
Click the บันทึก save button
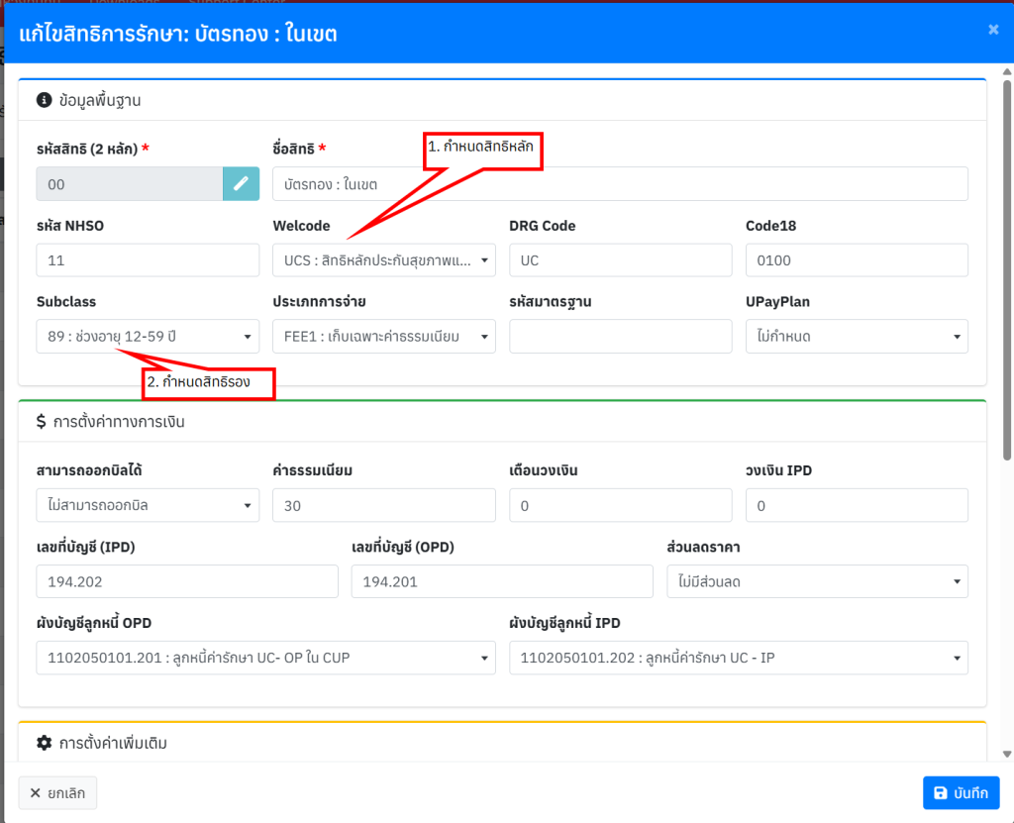(x=961, y=793)
